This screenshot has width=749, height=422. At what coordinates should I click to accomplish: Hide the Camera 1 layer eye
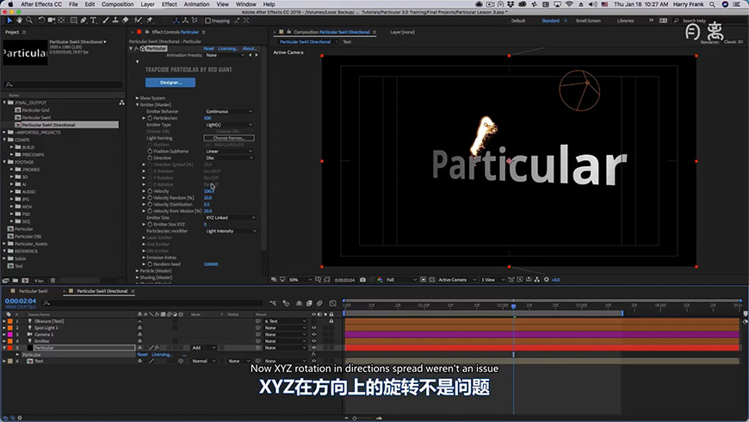pos(314,334)
